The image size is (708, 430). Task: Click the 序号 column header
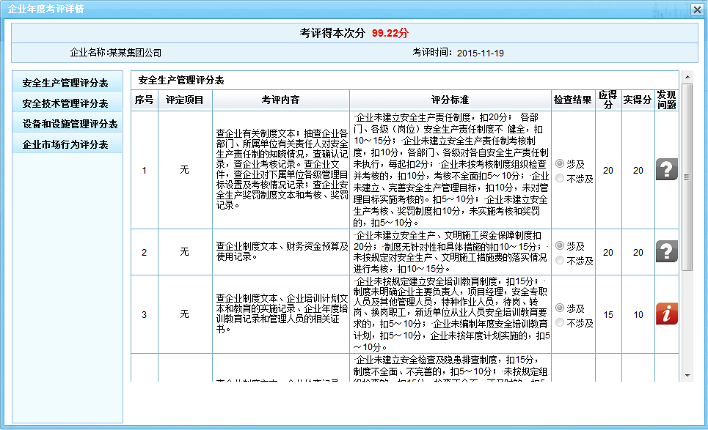[144, 100]
